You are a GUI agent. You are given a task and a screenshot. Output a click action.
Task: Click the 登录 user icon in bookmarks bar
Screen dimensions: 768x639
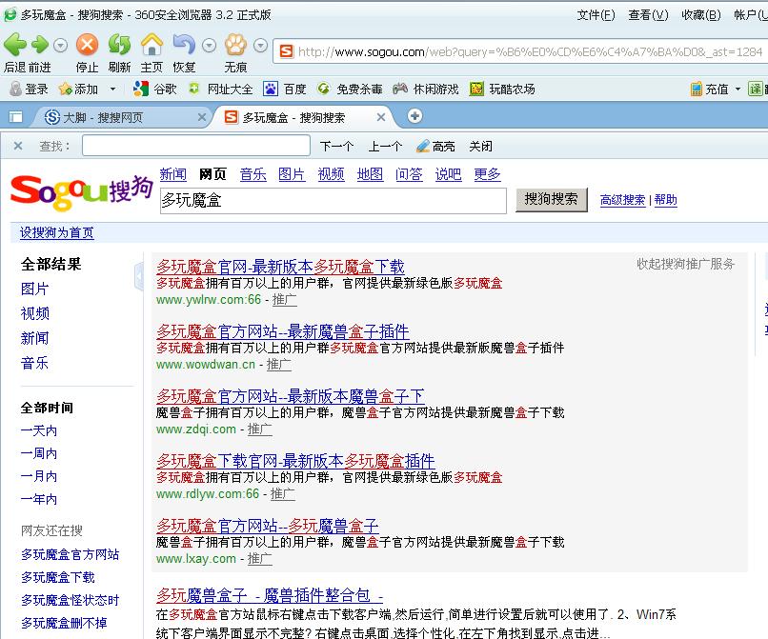point(15,89)
